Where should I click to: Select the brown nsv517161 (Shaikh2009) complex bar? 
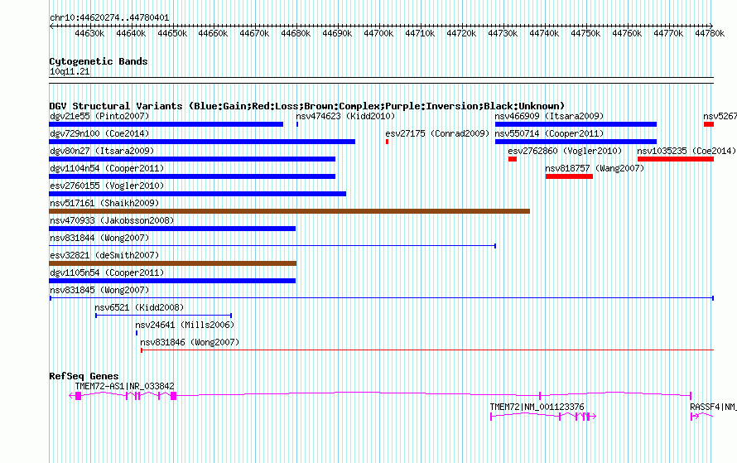click(290, 211)
